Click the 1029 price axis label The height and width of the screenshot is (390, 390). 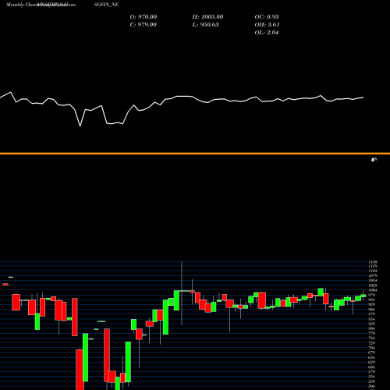pos(373,285)
